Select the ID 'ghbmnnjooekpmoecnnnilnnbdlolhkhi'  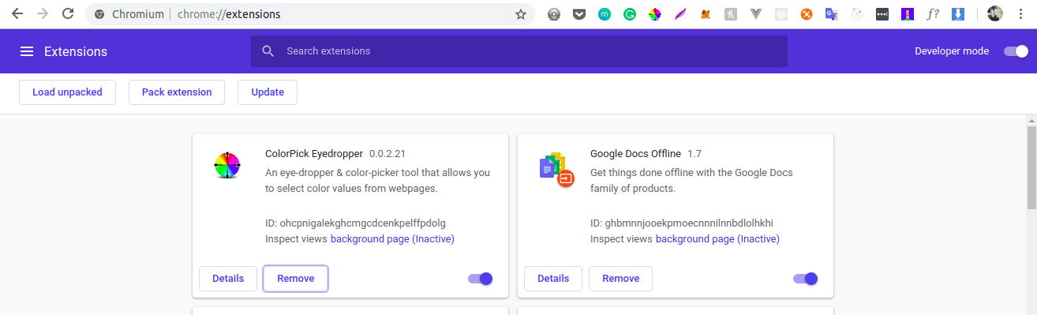click(689, 223)
